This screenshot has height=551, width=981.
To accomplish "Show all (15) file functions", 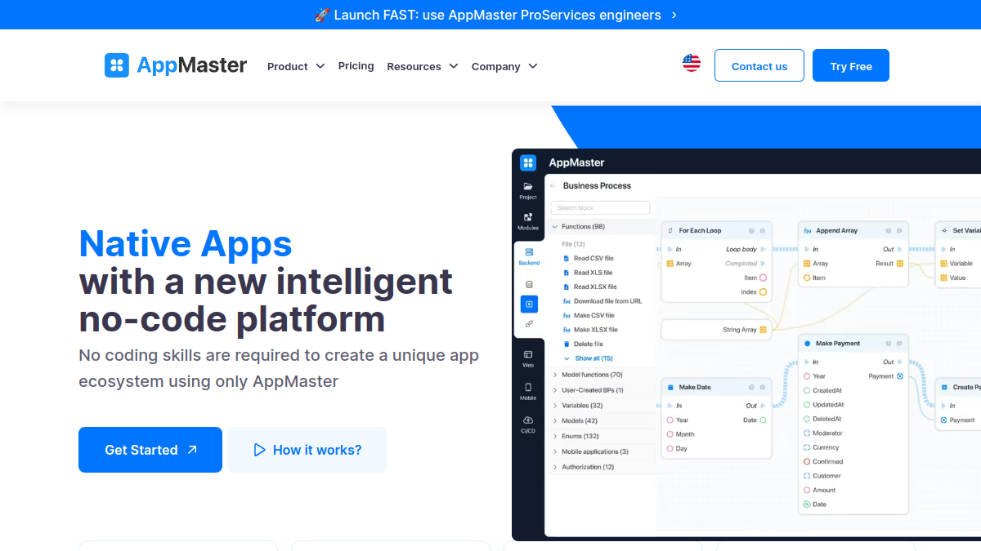I will point(588,358).
